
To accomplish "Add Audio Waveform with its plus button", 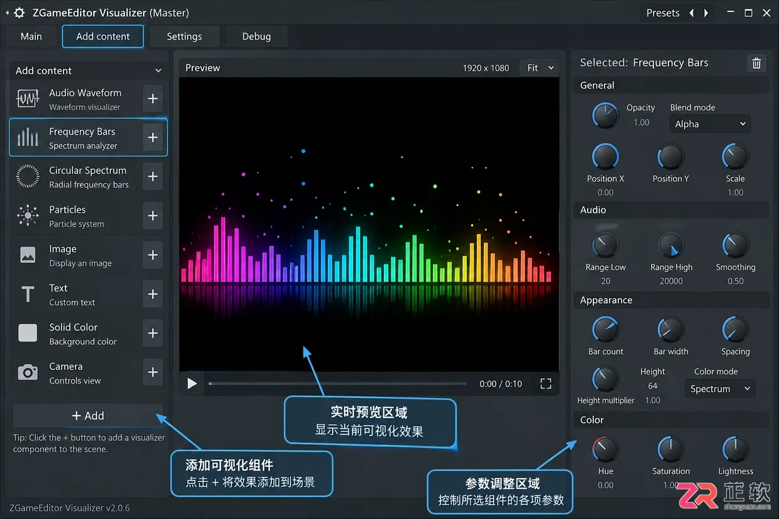I will tap(152, 99).
